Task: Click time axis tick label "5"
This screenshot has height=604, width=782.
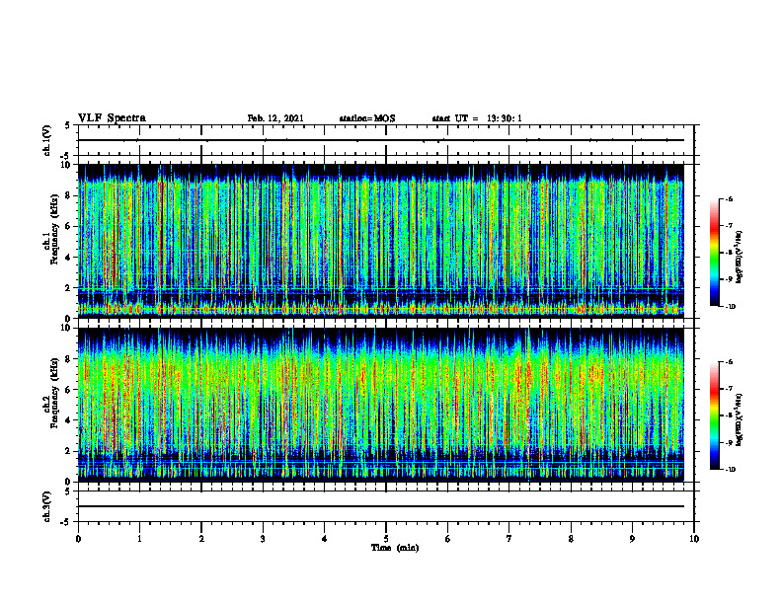Action: (x=386, y=539)
